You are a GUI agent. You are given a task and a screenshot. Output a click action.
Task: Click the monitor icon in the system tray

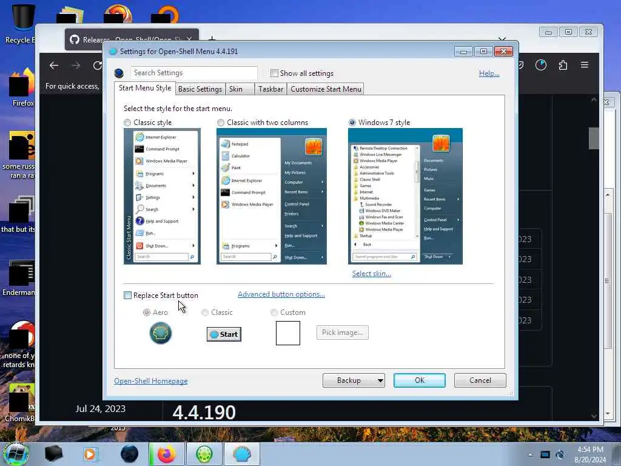tap(545, 454)
